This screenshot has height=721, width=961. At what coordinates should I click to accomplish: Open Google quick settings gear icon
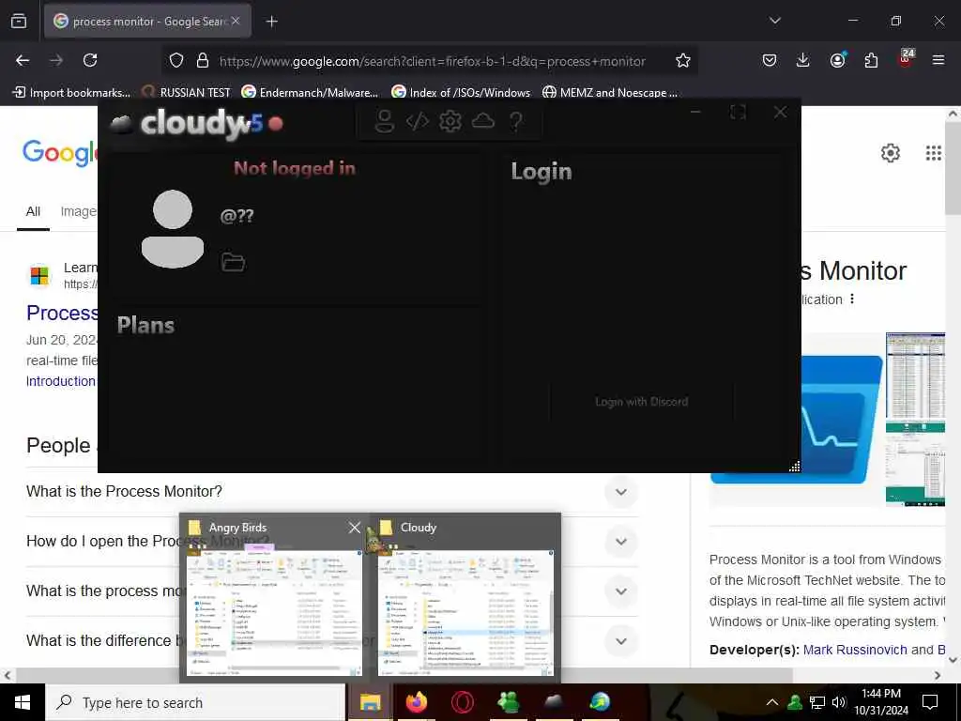[890, 153]
